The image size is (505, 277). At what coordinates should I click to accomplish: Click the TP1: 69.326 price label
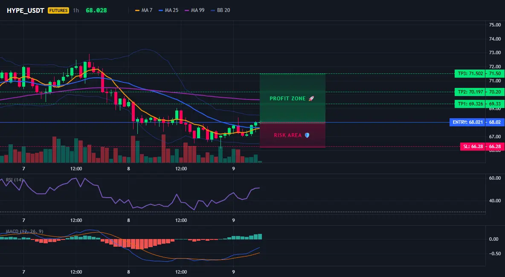click(x=471, y=104)
